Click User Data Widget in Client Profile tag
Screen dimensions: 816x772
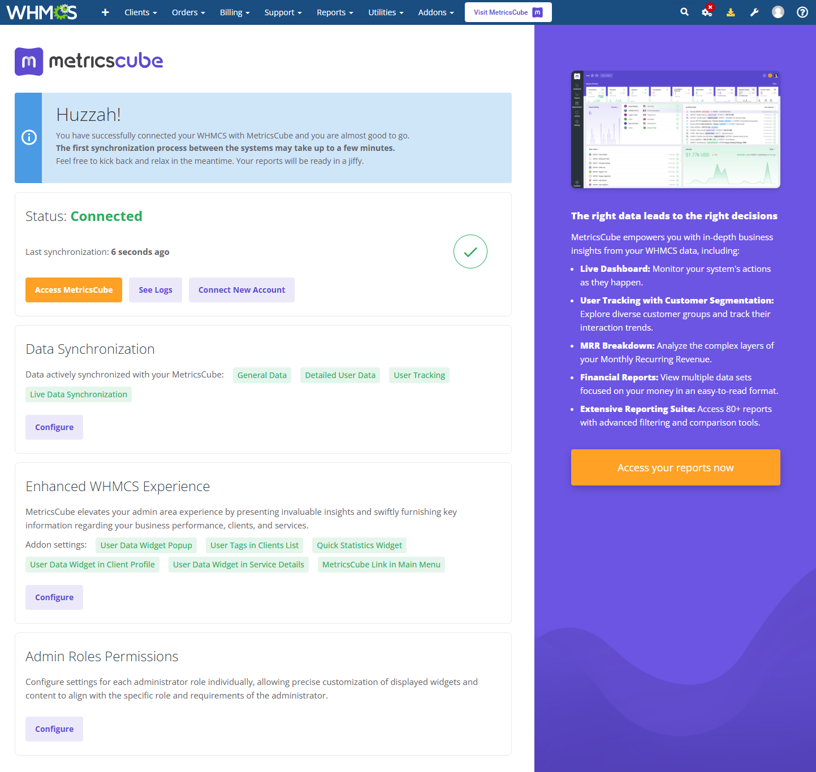[x=92, y=565]
